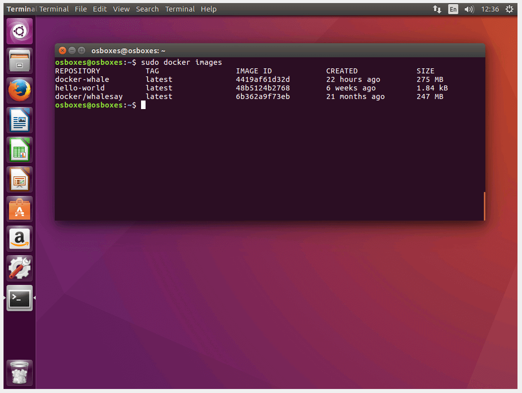Click the Amazon launcher icon
Image resolution: width=522 pixels, height=393 pixels.
(20, 239)
